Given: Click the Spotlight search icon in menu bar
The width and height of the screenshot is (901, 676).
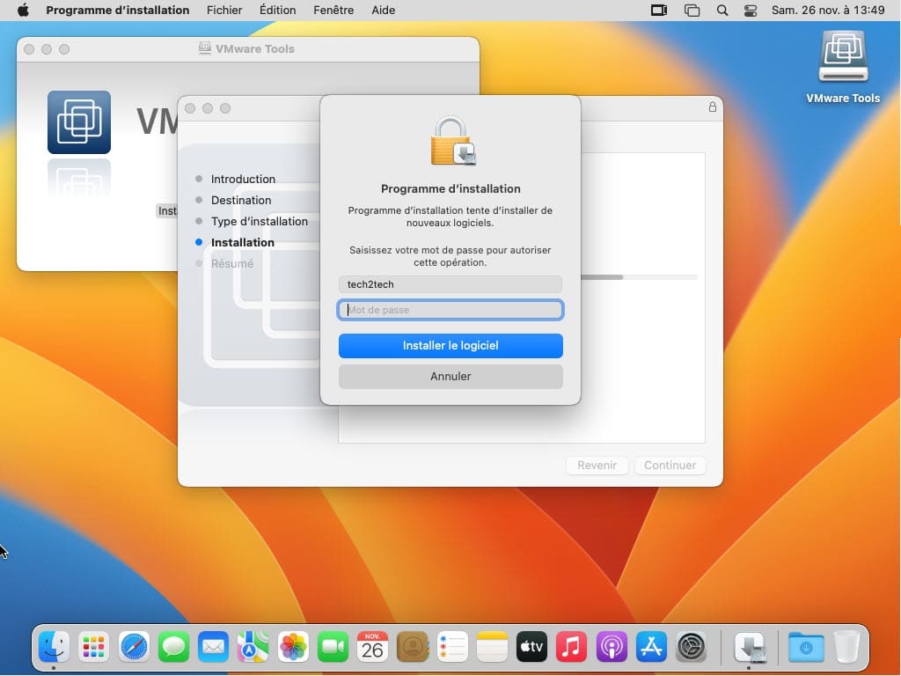Looking at the screenshot, I should [722, 11].
